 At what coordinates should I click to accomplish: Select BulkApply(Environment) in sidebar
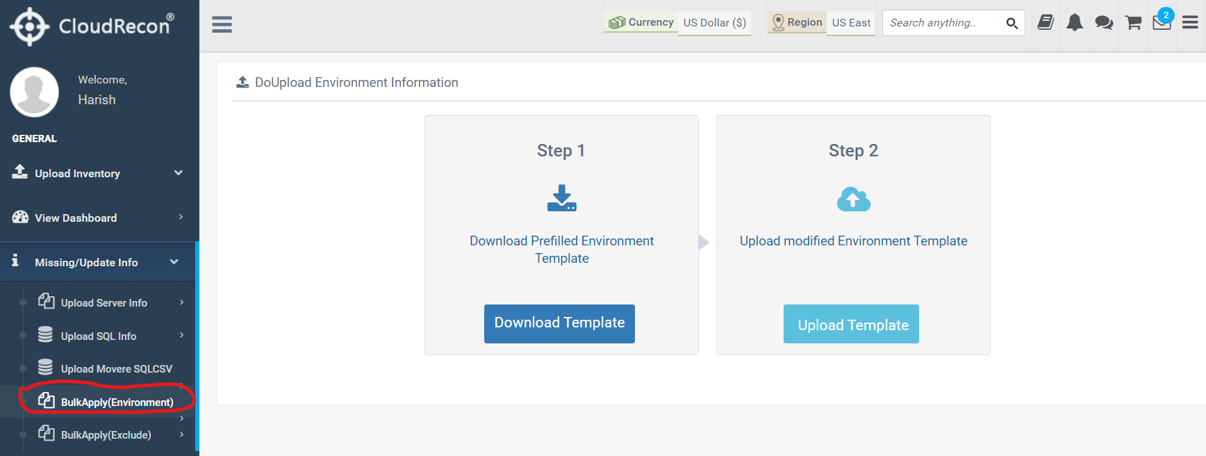pyautogui.click(x=117, y=402)
